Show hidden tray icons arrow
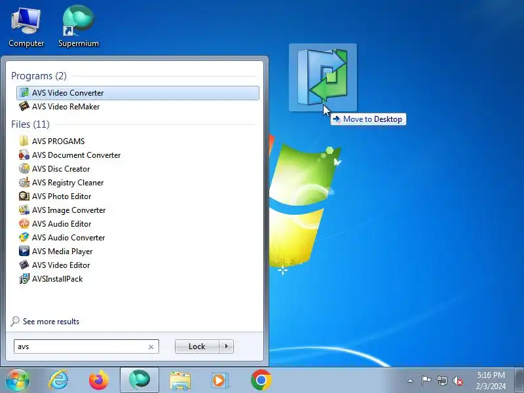 click(411, 381)
